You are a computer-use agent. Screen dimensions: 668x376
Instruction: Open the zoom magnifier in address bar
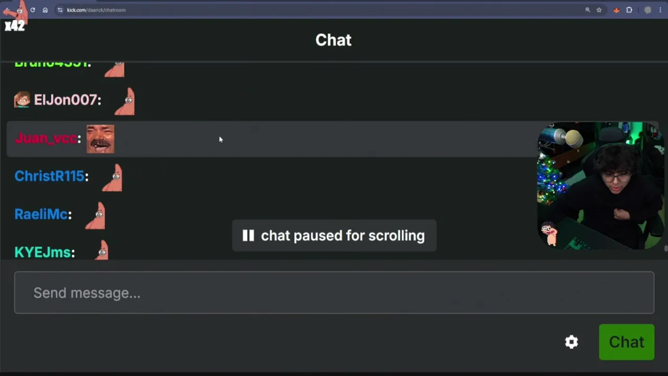click(588, 10)
